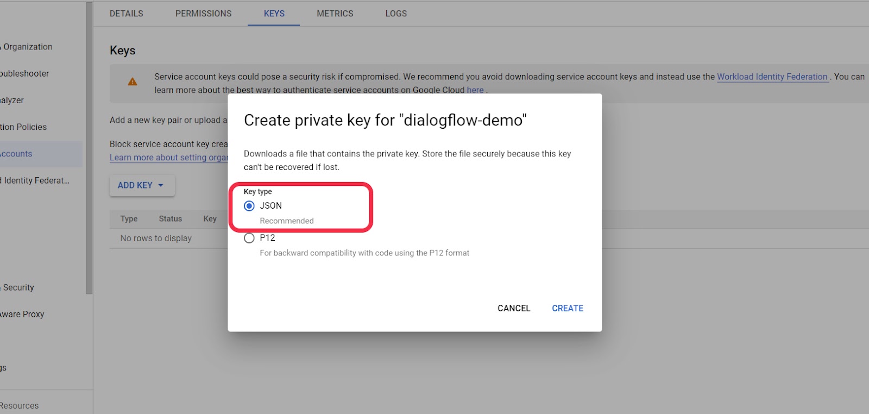This screenshot has width=869, height=414.
Task: Open the LOGS tab
Action: (x=396, y=14)
